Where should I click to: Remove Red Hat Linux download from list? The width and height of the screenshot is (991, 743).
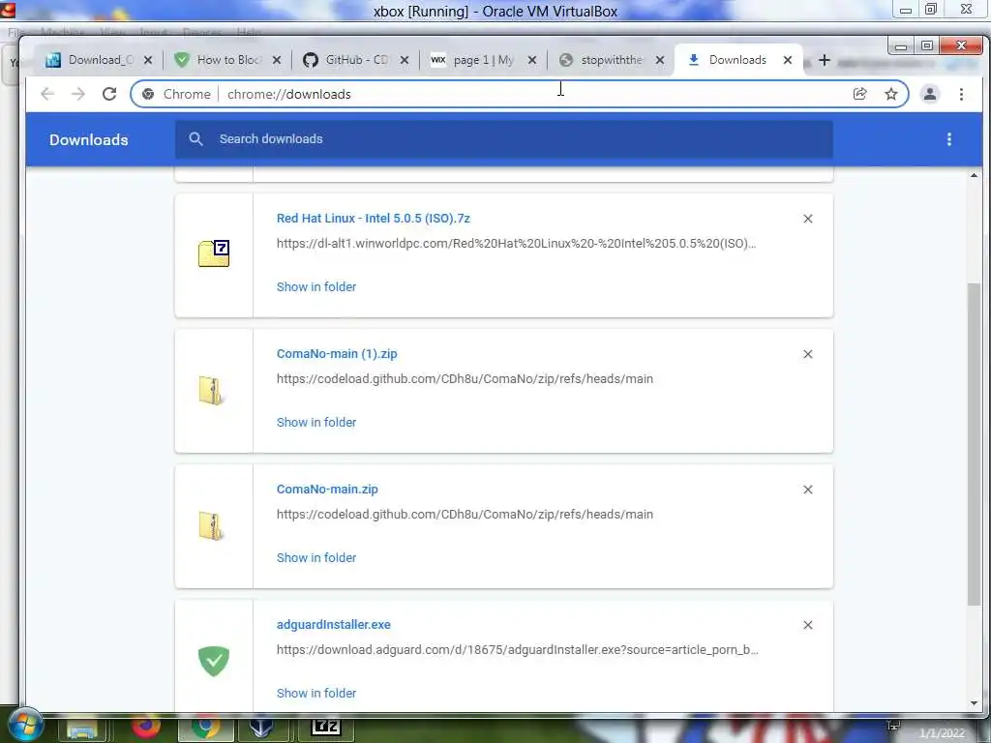point(808,219)
